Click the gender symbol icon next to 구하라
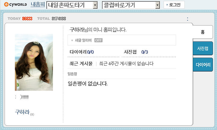Viewport: 217px width, 130px height. point(32,114)
